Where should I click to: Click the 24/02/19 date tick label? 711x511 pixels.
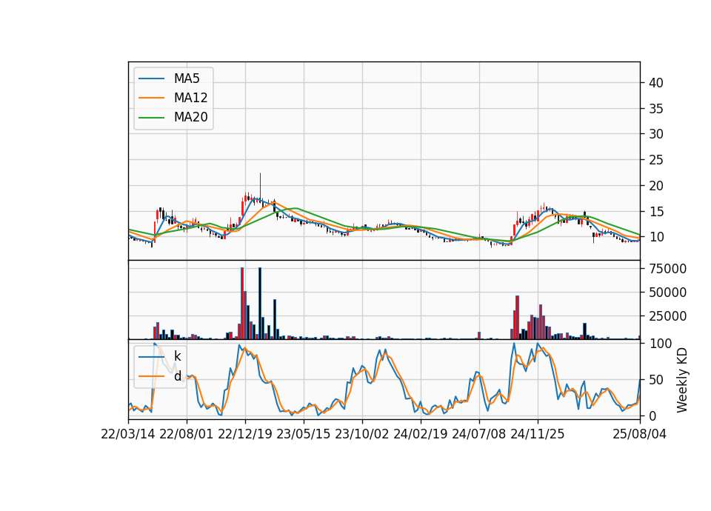[x=421, y=435]
